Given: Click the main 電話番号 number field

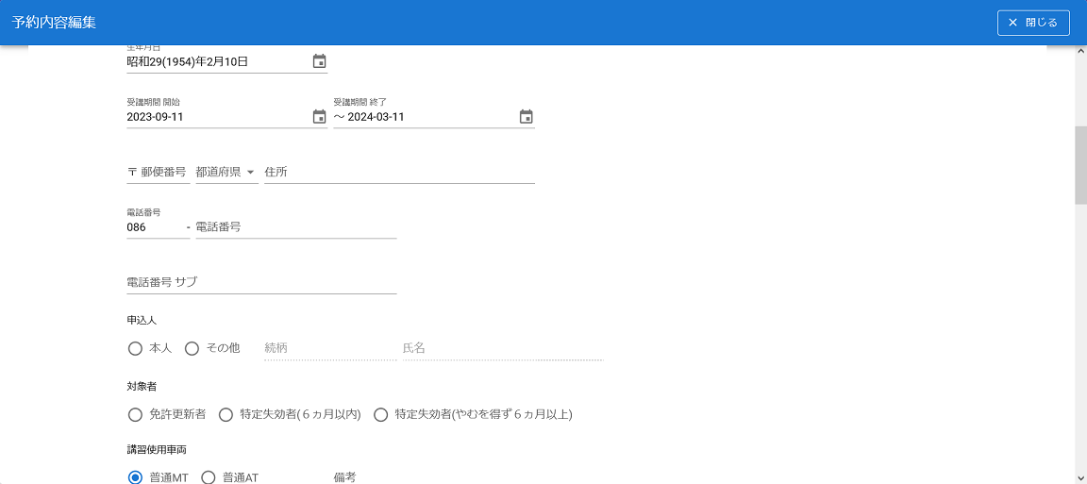Looking at the screenshot, I should 294,227.
